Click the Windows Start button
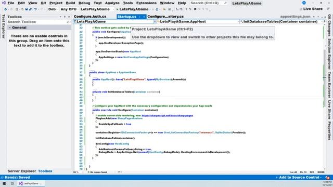 tap(4, 183)
